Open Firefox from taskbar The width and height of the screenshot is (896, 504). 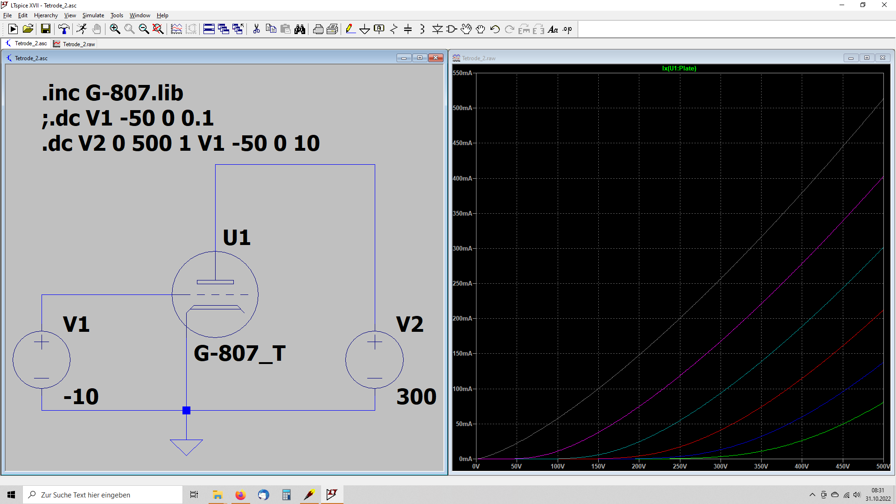click(x=240, y=495)
